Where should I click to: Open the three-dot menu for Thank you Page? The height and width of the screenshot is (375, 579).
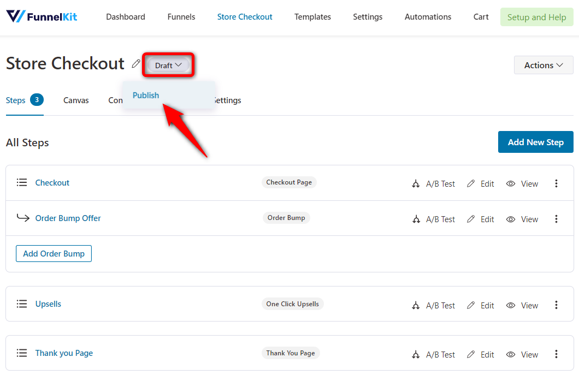tap(556, 354)
